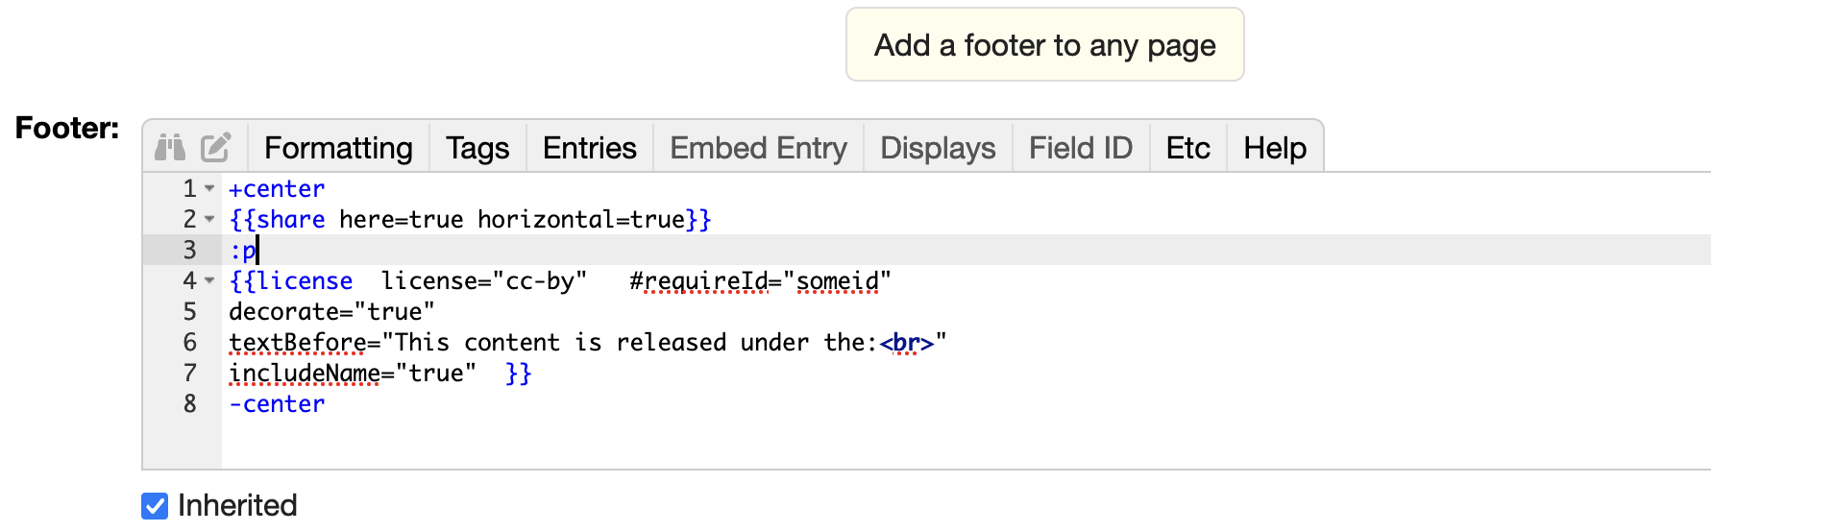
Task: Open the Formatting menu
Action: point(338,148)
